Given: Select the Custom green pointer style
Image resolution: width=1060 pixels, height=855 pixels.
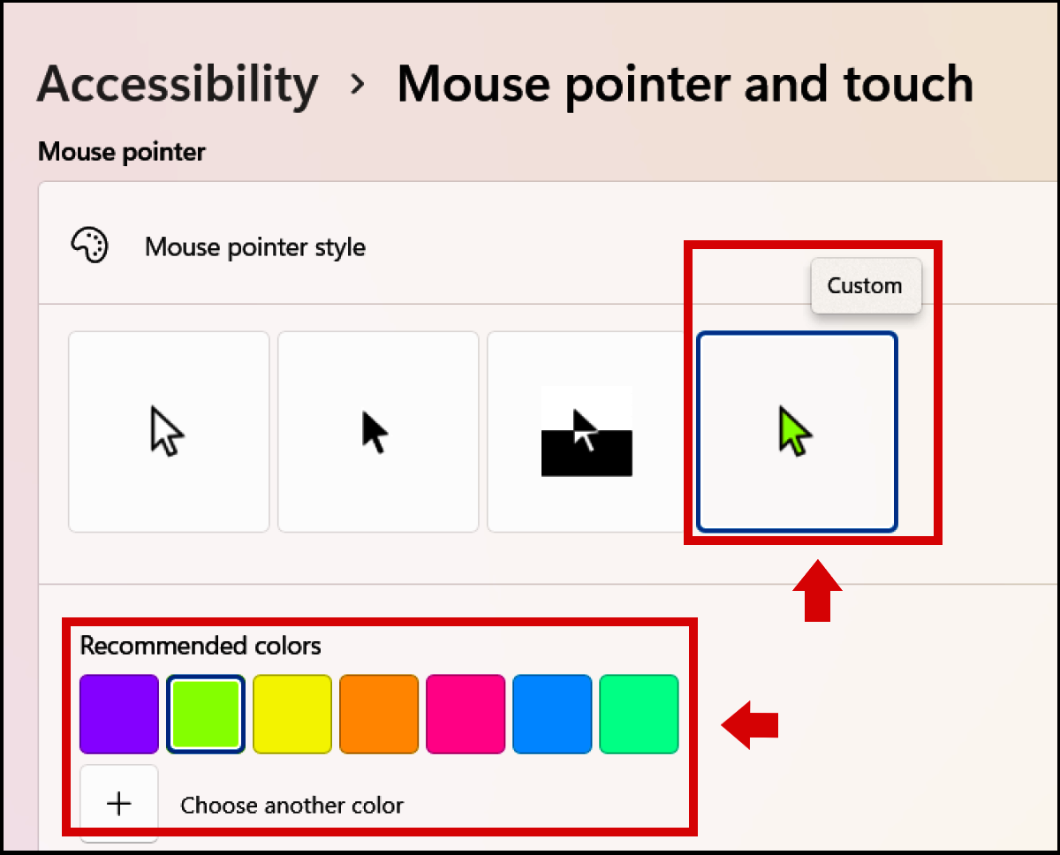Looking at the screenshot, I should point(796,431).
